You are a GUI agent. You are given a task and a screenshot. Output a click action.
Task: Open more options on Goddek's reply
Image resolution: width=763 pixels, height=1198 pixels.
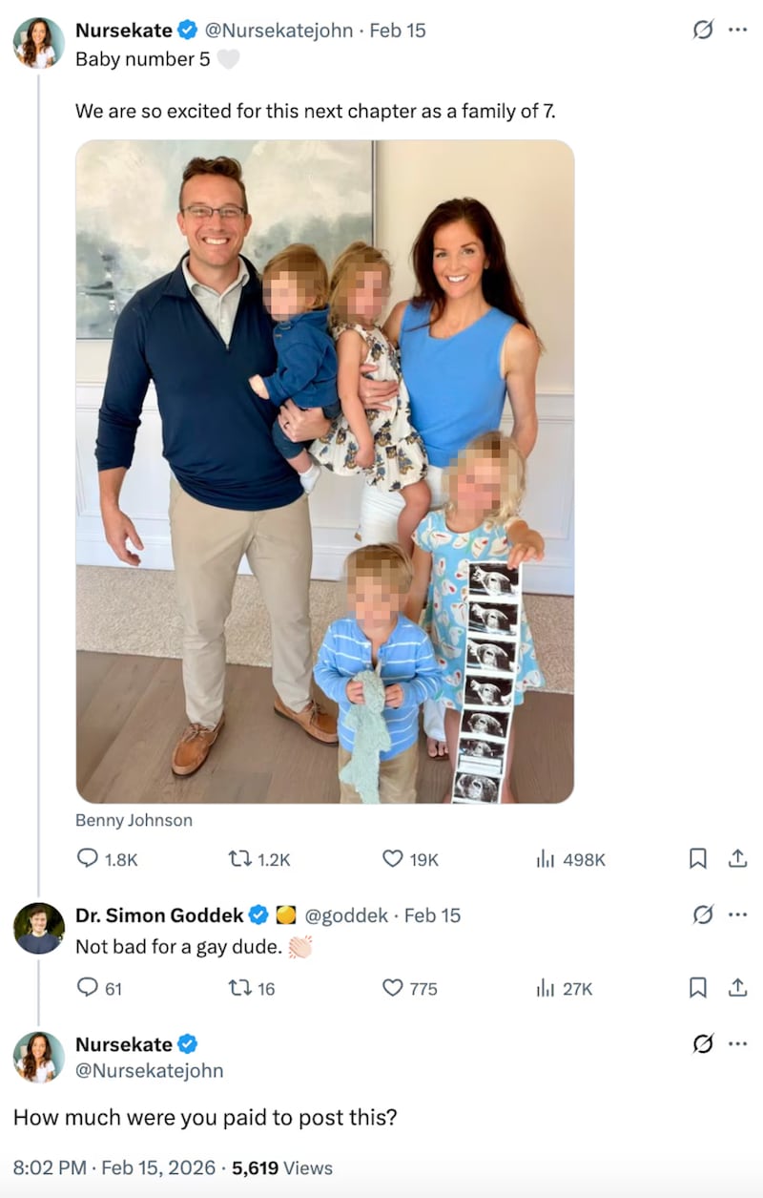(737, 914)
